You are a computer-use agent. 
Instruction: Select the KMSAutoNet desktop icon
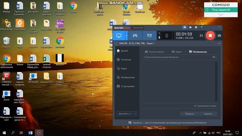(x=6, y=25)
